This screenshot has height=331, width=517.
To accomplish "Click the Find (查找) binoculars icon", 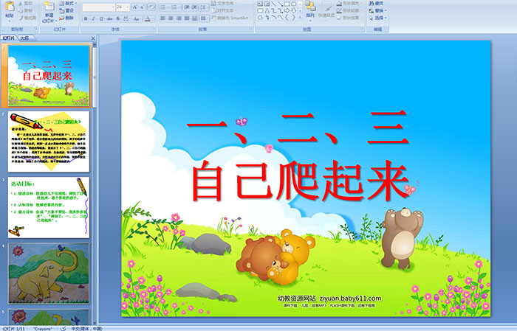I will click(x=372, y=3).
